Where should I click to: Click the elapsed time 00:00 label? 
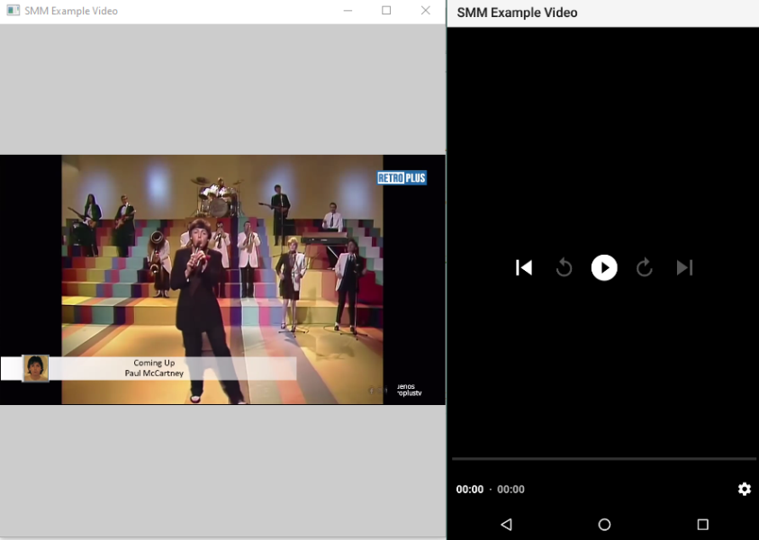[x=469, y=490]
